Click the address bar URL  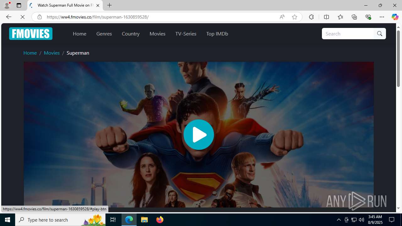[98, 17]
